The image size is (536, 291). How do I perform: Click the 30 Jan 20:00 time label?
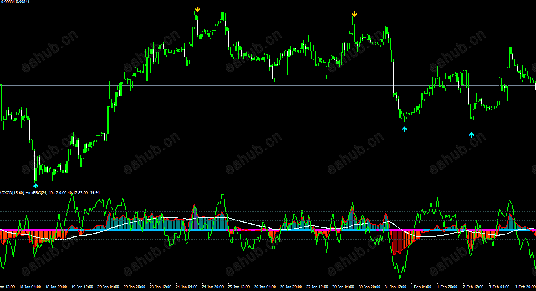point(370,287)
